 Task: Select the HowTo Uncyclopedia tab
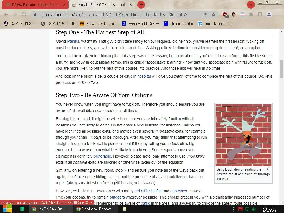tap(102, 5)
